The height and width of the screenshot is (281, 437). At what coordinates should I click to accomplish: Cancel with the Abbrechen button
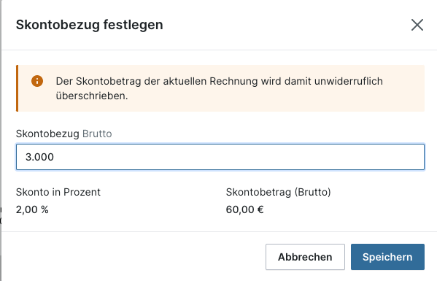305,257
